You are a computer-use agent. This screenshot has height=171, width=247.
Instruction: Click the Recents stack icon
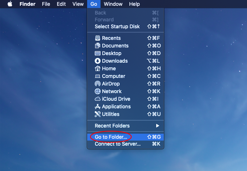pyautogui.click(x=98, y=38)
